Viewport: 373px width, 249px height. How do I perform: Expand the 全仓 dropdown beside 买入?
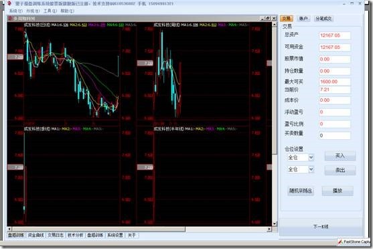tap(311, 157)
